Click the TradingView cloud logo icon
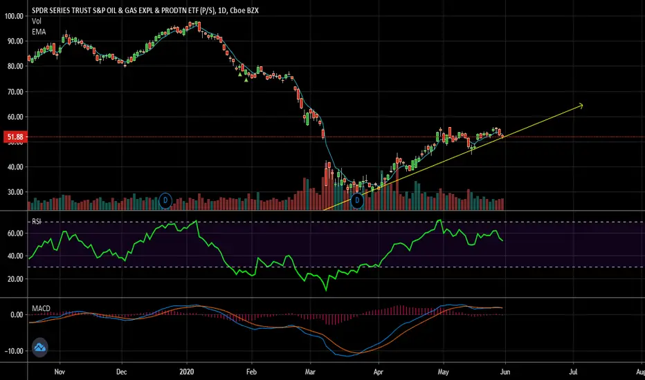 40,348
